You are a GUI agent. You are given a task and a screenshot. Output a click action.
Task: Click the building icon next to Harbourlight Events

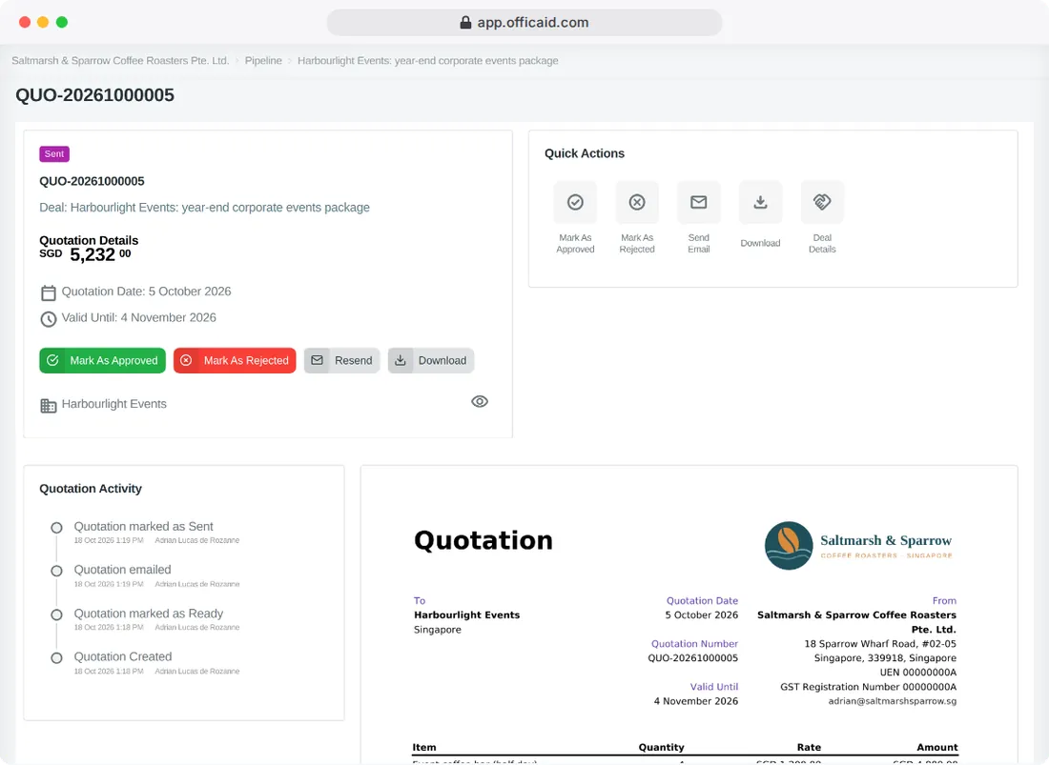click(49, 406)
